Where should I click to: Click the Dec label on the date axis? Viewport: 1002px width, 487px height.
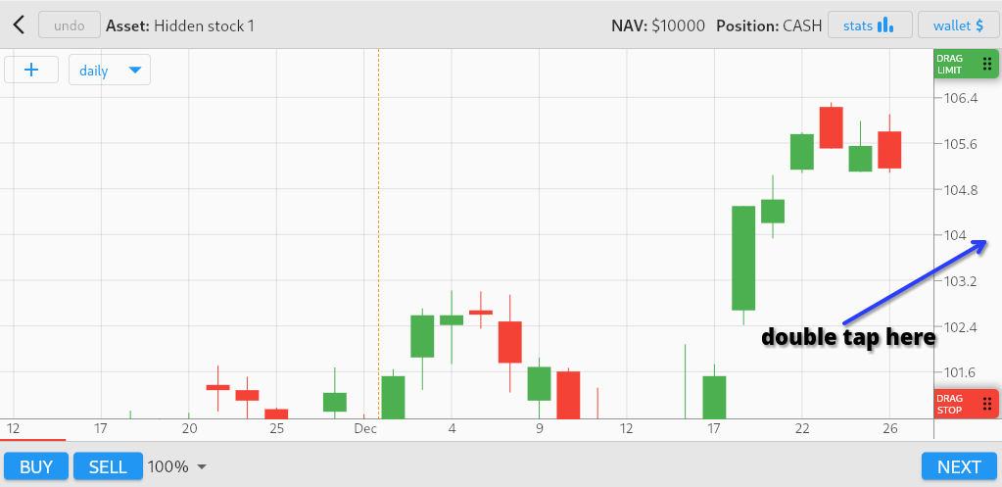[x=365, y=428]
